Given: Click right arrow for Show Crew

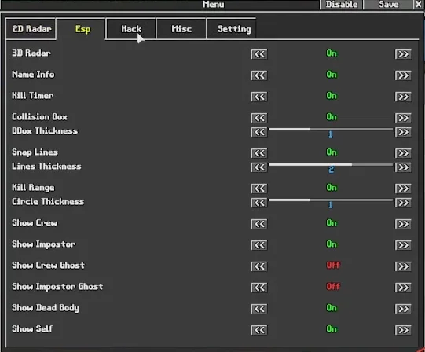Looking at the screenshot, I should click(403, 224).
